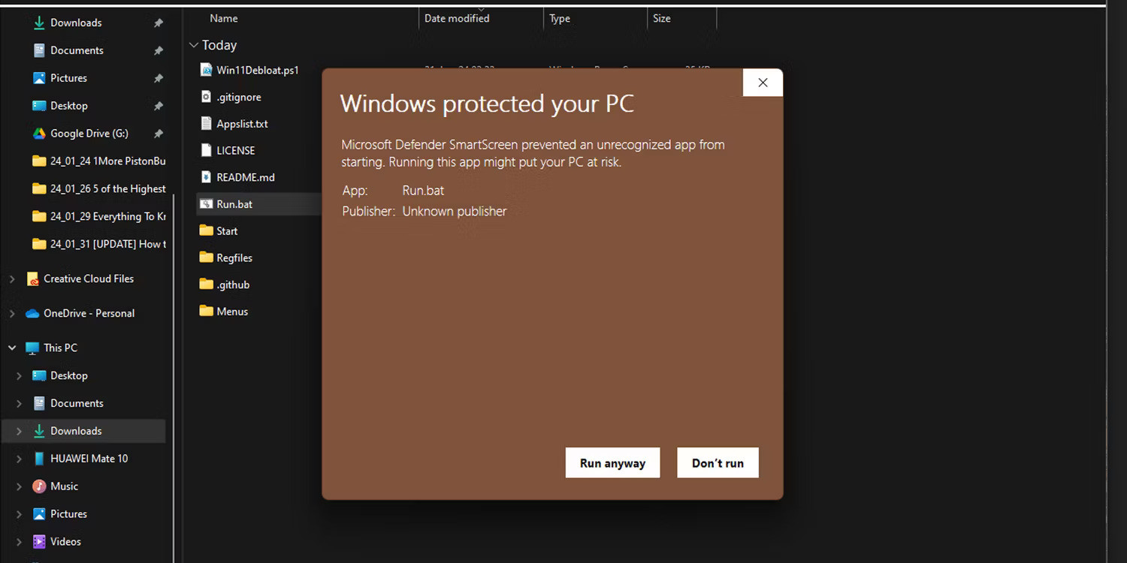
Task: Collapse the Today file group
Action: tap(193, 45)
